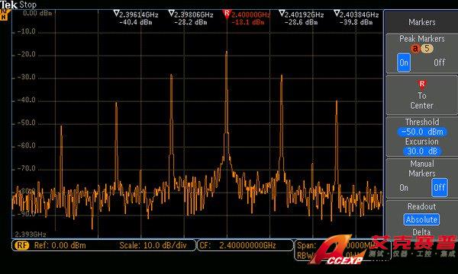Viewport: 458px width, 274px height.
Task: Select the Excursion 30.0 dB value field
Action: coord(422,151)
